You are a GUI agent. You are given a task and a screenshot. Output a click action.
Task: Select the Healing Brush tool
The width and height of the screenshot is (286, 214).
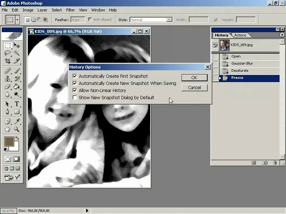[8, 70]
